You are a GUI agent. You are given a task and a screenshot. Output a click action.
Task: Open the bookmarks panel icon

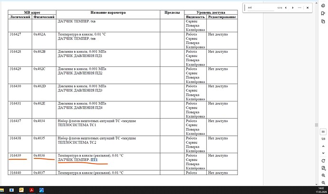point(323,13)
